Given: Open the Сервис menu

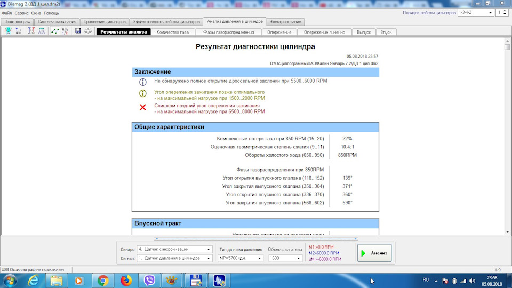Looking at the screenshot, I should pyautogui.click(x=21, y=13).
